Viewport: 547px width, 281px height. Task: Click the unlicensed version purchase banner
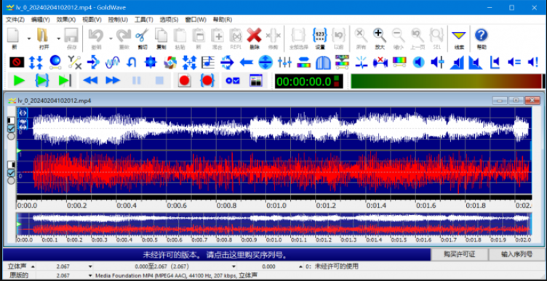[217, 255]
